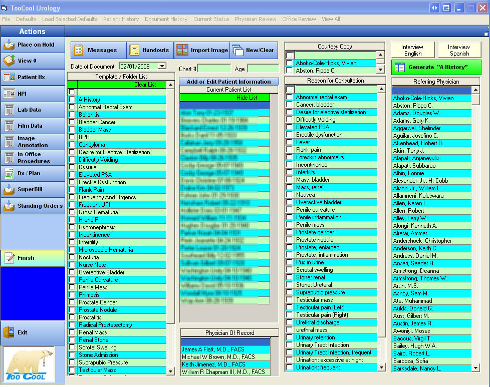
Task: Check the A History template checkbox
Action: [72, 100]
